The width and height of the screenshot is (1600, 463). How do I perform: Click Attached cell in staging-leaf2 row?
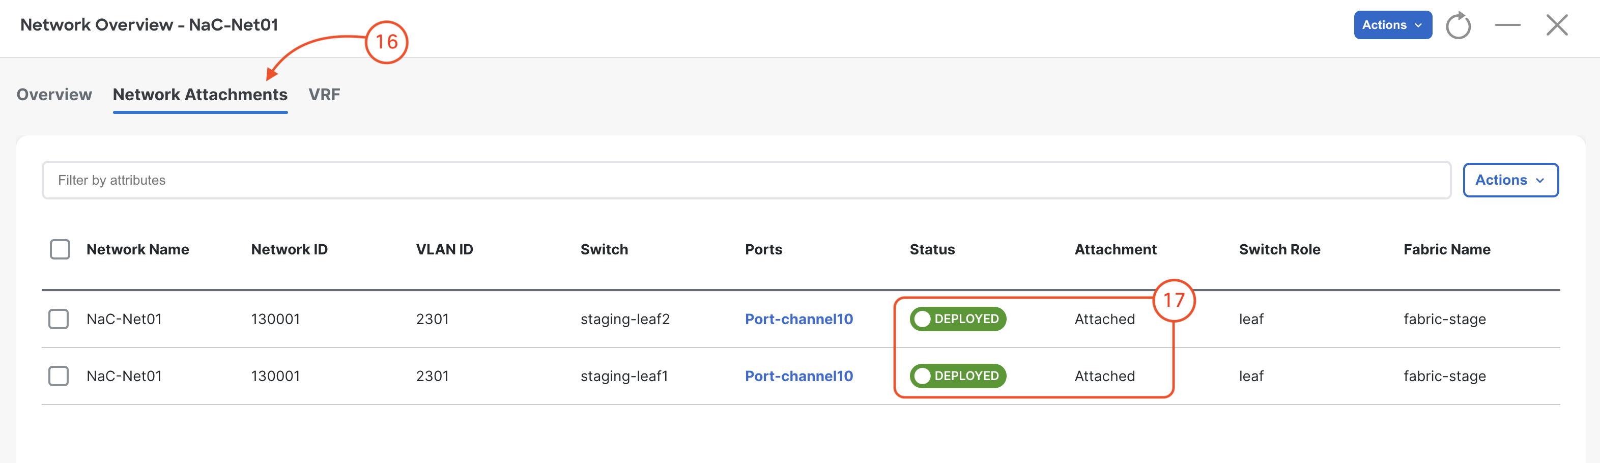coord(1104,319)
